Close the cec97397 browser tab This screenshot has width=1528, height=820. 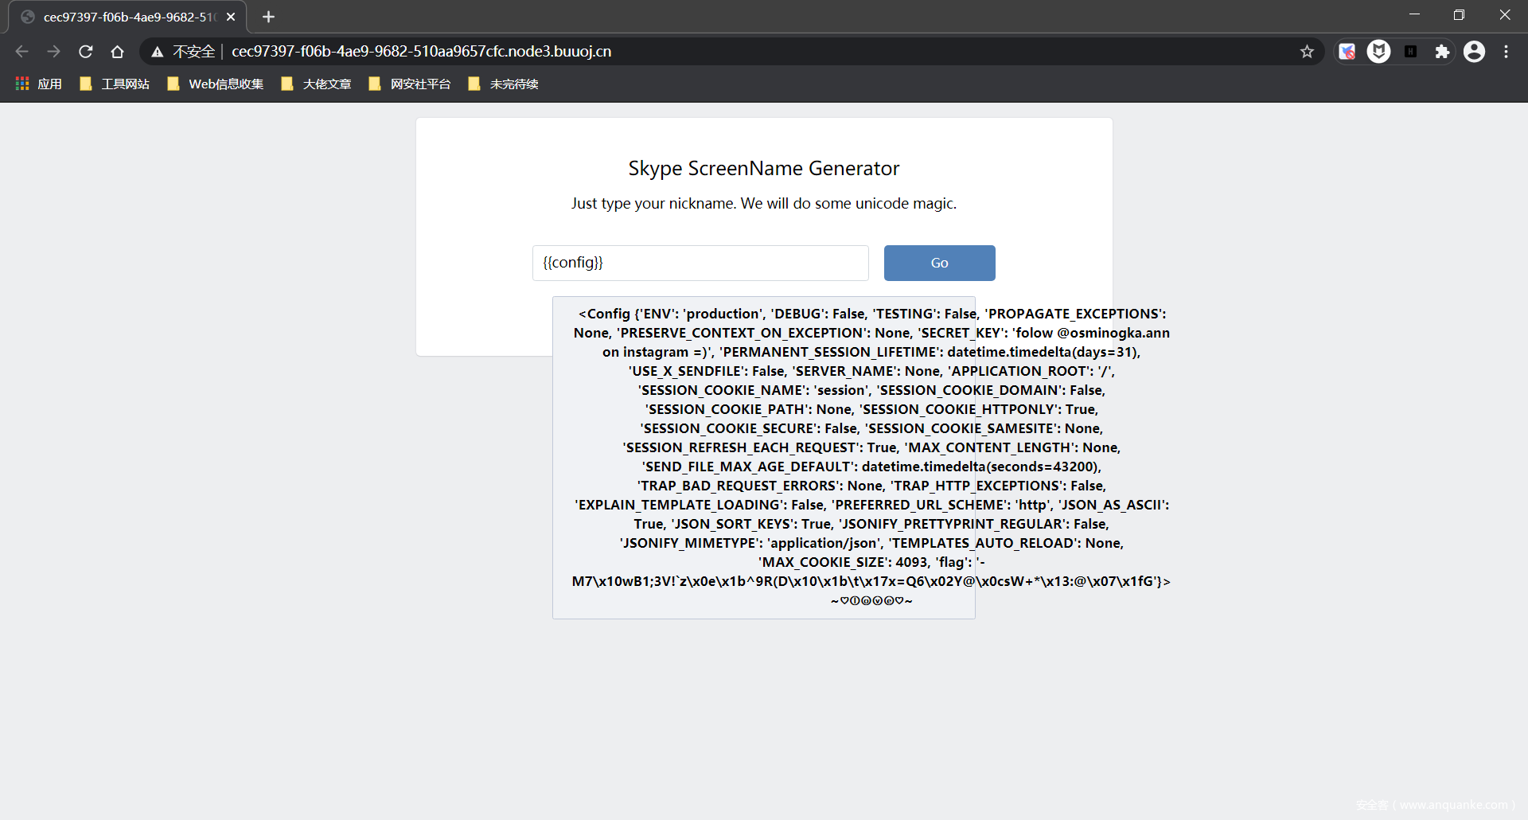pyautogui.click(x=231, y=17)
